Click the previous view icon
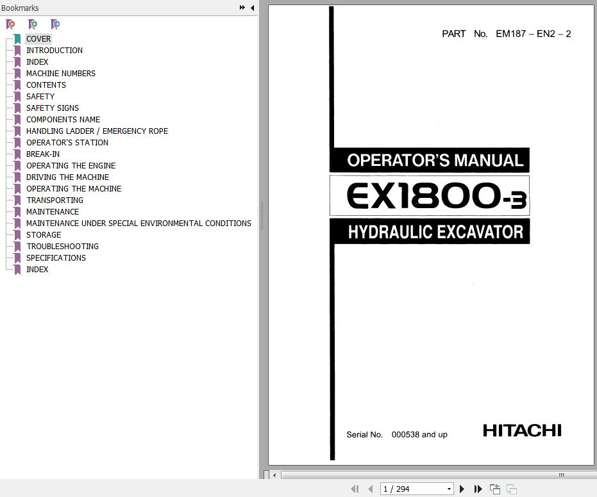Viewport: 597px width, 497px height. point(494,489)
